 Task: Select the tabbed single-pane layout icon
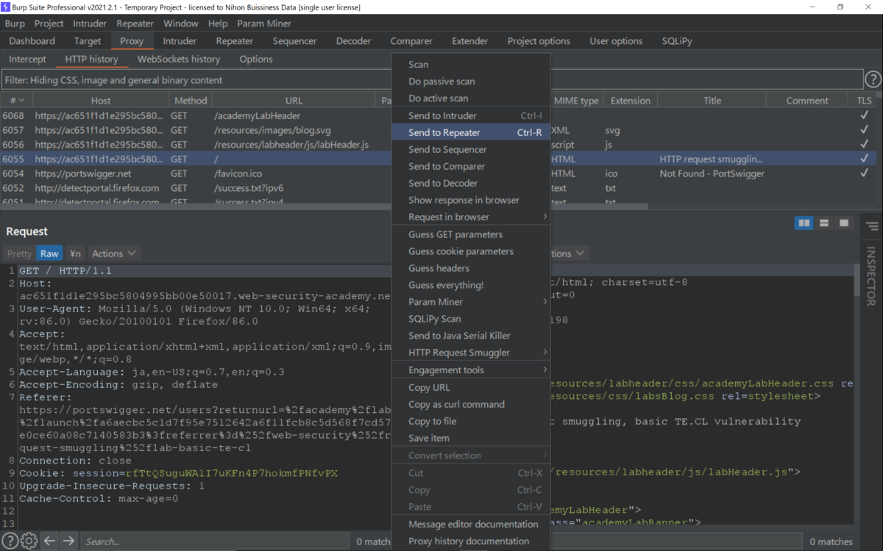[x=844, y=223]
